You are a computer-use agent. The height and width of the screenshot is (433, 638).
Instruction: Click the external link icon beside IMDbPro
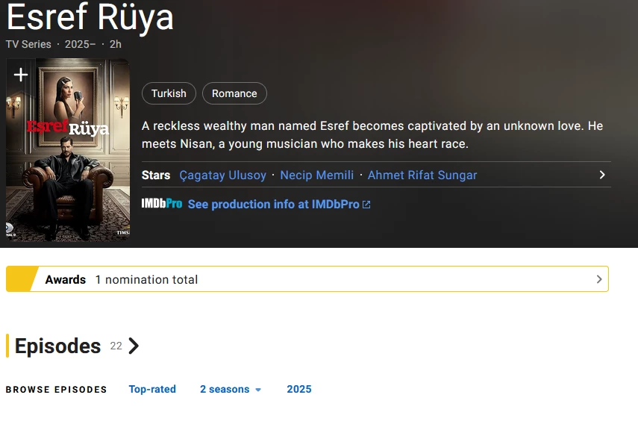(366, 205)
